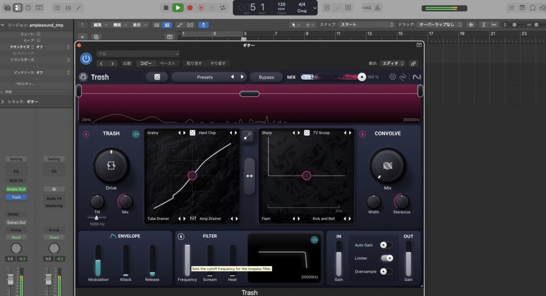The image size is (546, 296).
Task: Click the dice icon beside Hard Chip
Action: pyautogui.click(x=192, y=133)
